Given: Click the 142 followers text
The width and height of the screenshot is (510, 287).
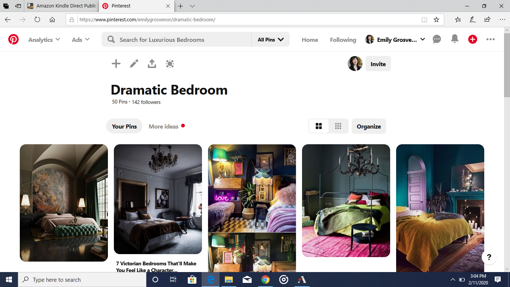Looking at the screenshot, I should [x=146, y=102].
